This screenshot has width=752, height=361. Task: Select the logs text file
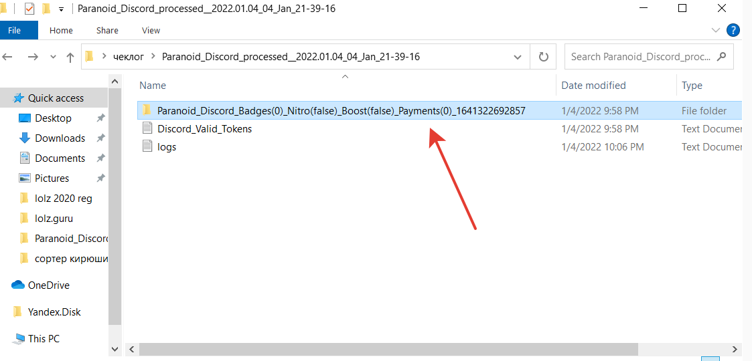(x=167, y=147)
